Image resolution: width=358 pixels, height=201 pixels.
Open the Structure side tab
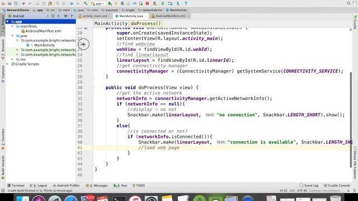click(x=3, y=50)
